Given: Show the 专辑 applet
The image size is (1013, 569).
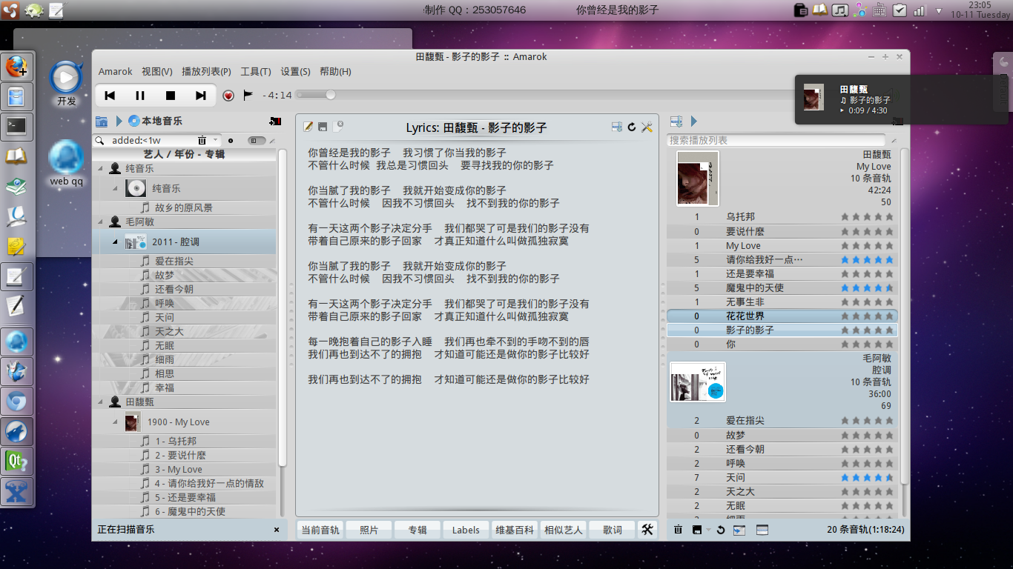Looking at the screenshot, I should pos(418,530).
